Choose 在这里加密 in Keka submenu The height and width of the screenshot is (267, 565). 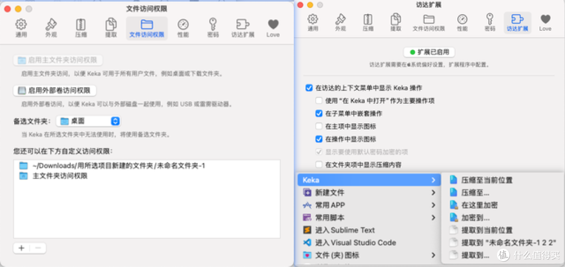click(503, 205)
